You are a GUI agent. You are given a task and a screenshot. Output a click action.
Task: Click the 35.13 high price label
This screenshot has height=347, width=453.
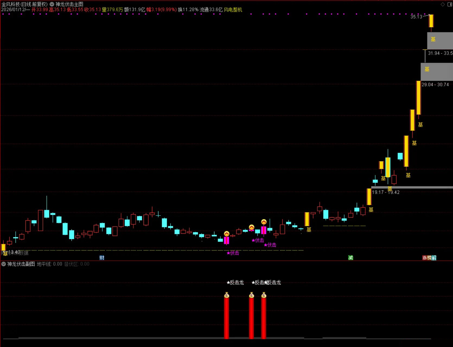(416, 17)
